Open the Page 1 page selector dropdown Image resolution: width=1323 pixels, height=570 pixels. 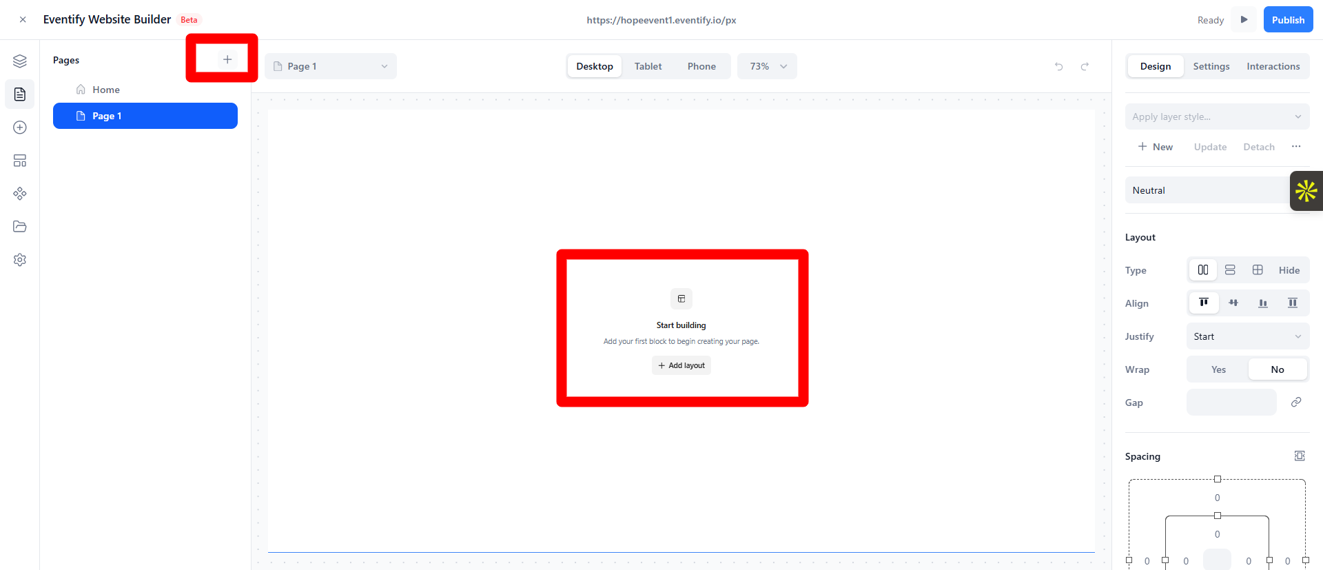(331, 66)
